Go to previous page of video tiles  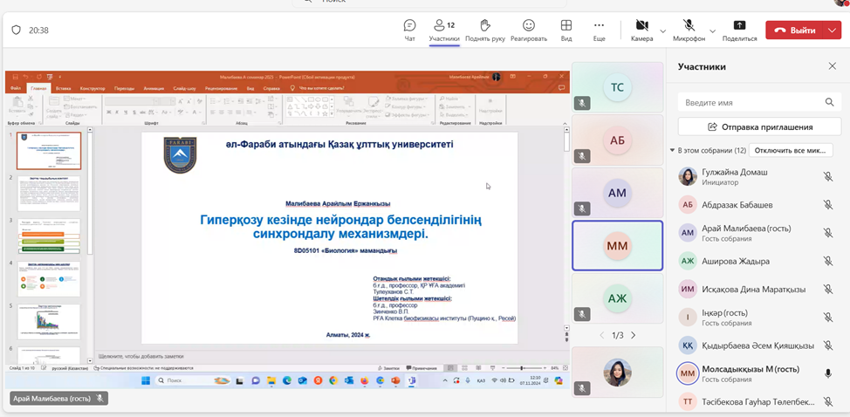coord(602,335)
